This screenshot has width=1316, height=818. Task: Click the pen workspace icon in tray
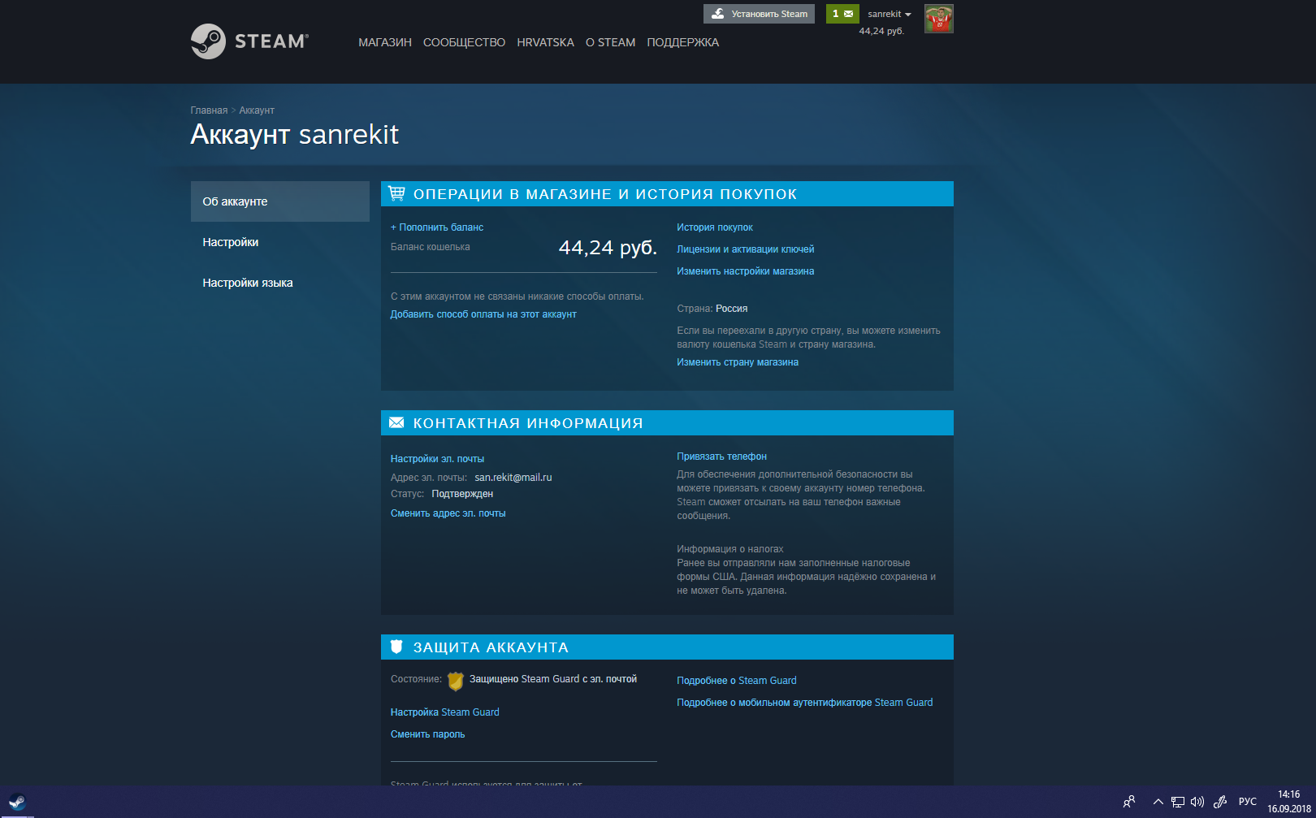1219,802
